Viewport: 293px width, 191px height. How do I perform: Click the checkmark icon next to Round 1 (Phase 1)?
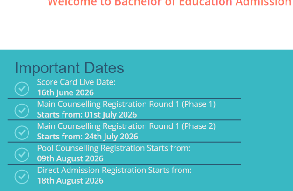(22, 111)
